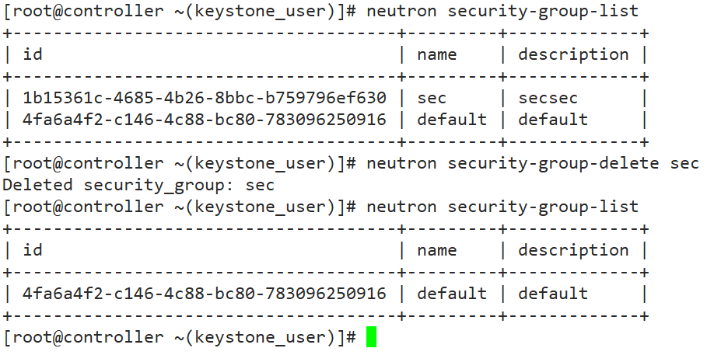Click 'default' name cell in the second table

pyautogui.click(x=452, y=294)
